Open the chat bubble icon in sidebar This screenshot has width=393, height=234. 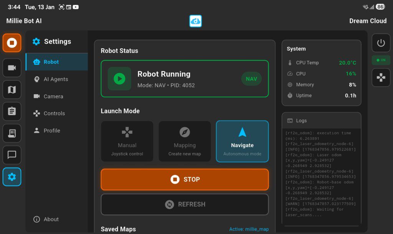coord(12,155)
